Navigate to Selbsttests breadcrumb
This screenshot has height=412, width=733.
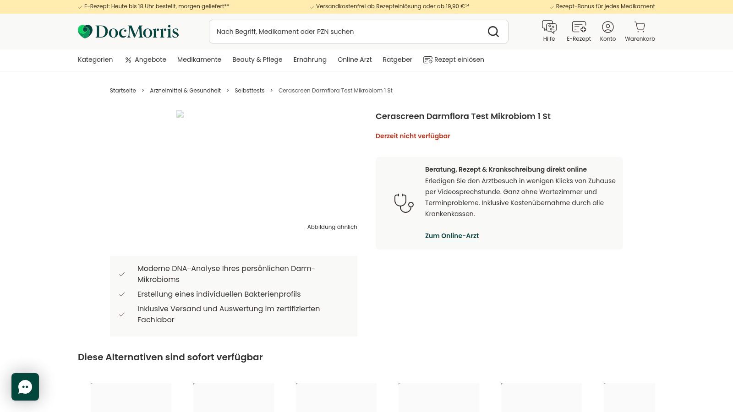pyautogui.click(x=250, y=91)
